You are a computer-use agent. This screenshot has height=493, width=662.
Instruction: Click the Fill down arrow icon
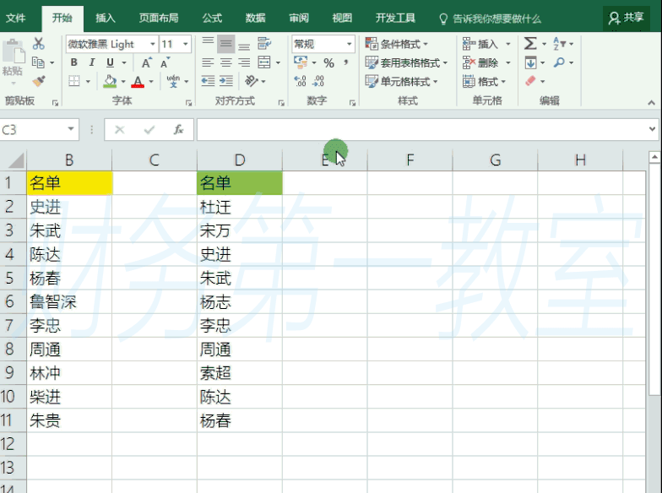(x=530, y=62)
